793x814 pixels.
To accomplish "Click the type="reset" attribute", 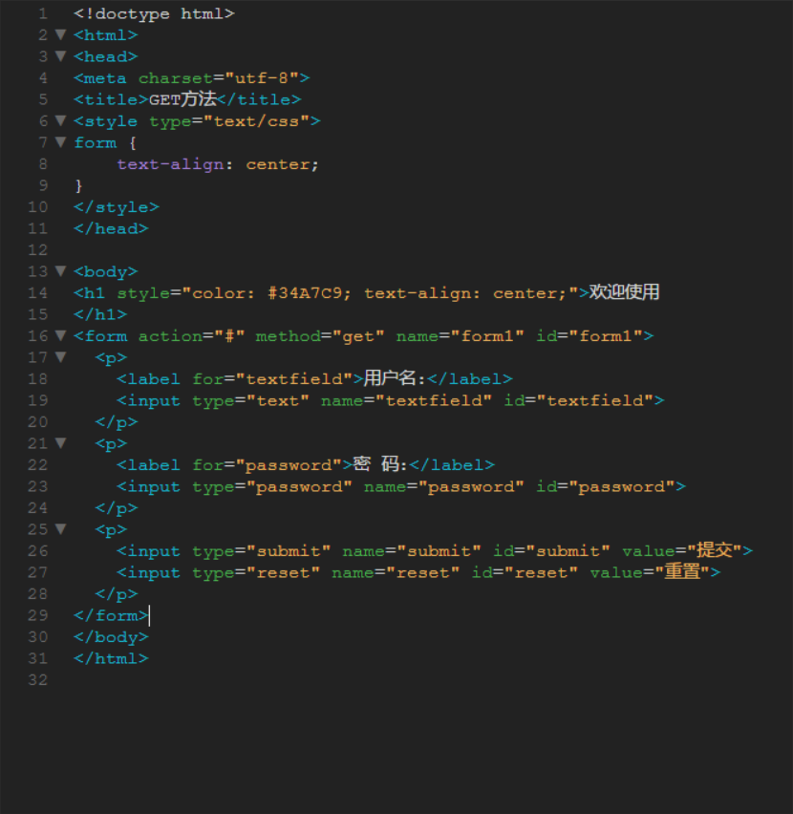I will click(x=256, y=573).
